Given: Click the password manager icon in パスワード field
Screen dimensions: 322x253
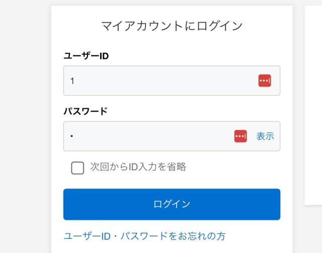Looking at the screenshot, I should coord(240,136).
